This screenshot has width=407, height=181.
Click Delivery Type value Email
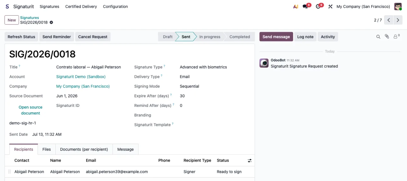coord(185,77)
